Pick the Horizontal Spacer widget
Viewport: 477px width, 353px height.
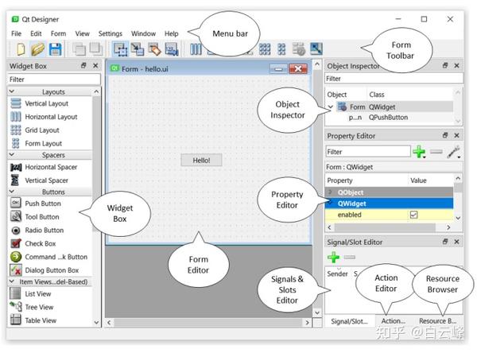(50, 167)
